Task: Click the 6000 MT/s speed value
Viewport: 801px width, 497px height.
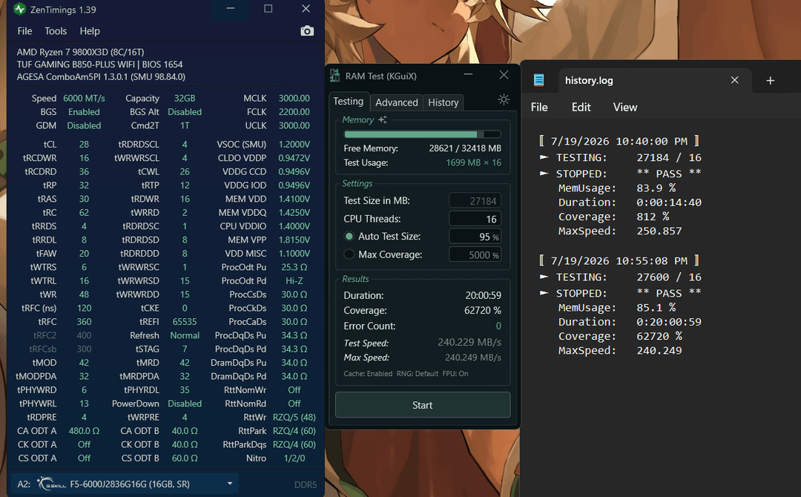Action: tap(84, 98)
